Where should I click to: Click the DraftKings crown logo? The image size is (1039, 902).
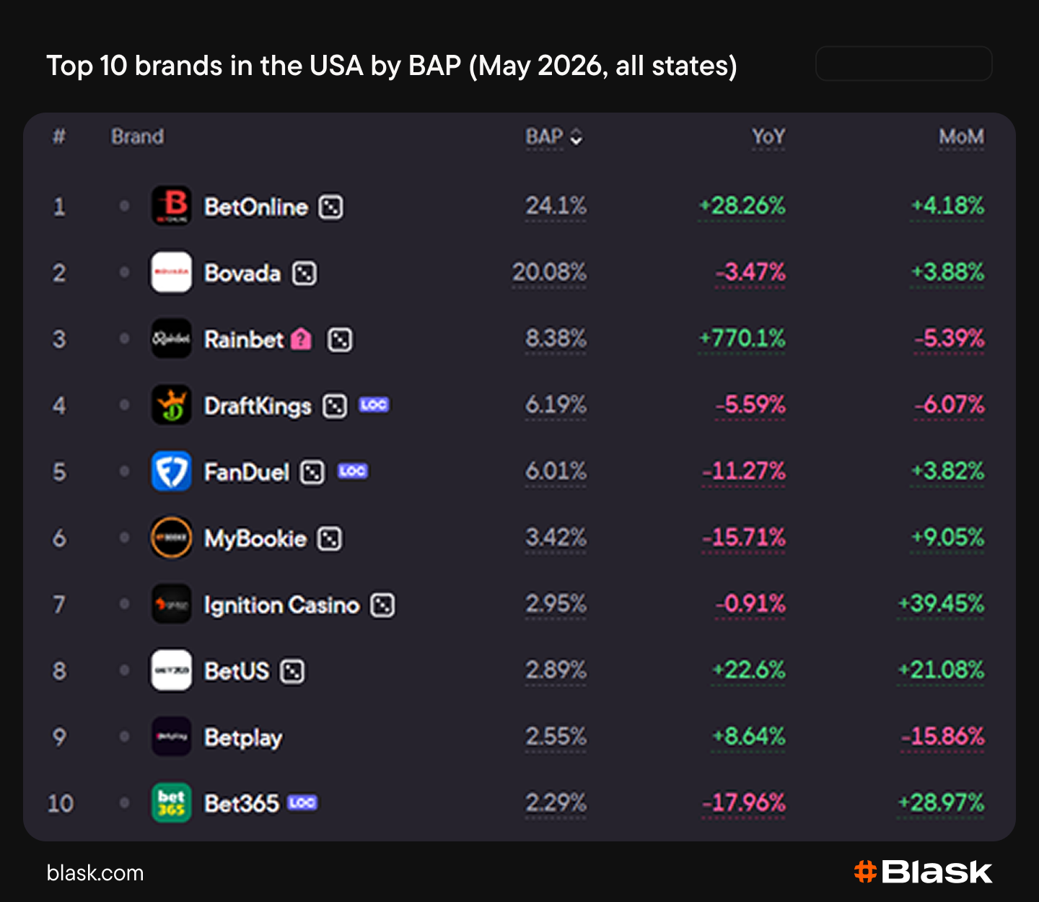(171, 405)
